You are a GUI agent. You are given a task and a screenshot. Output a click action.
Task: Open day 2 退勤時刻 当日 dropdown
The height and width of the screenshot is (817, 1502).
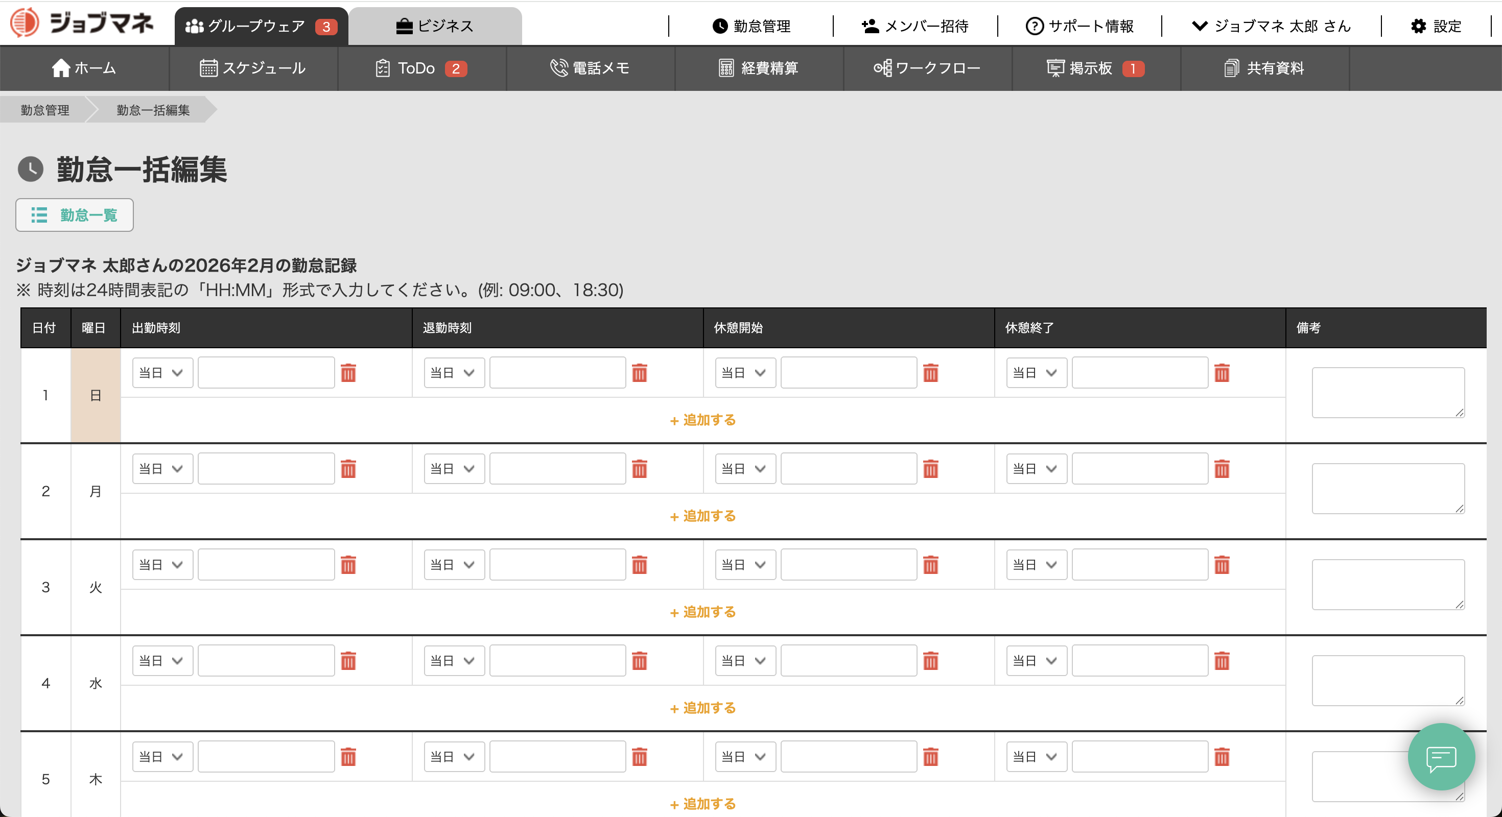(454, 469)
